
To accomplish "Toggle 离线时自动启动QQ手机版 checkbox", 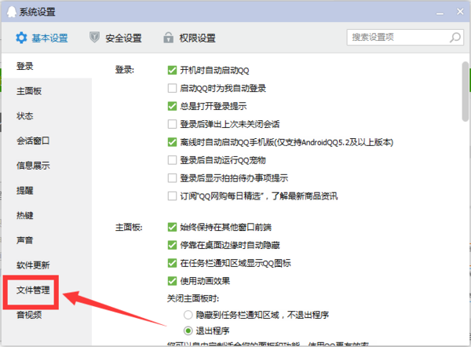I will point(172,142).
